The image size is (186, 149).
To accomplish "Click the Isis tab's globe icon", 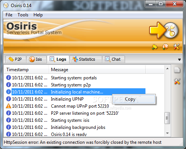I will 32,59.
